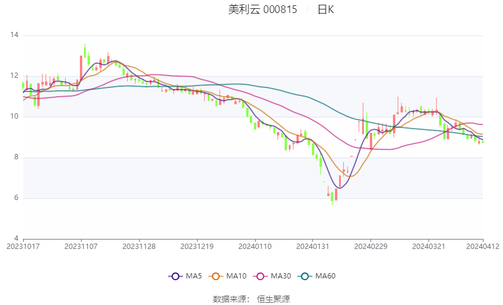The width and height of the screenshot is (503, 305).
Task: Click y-axis value 4
Action: 16,238
